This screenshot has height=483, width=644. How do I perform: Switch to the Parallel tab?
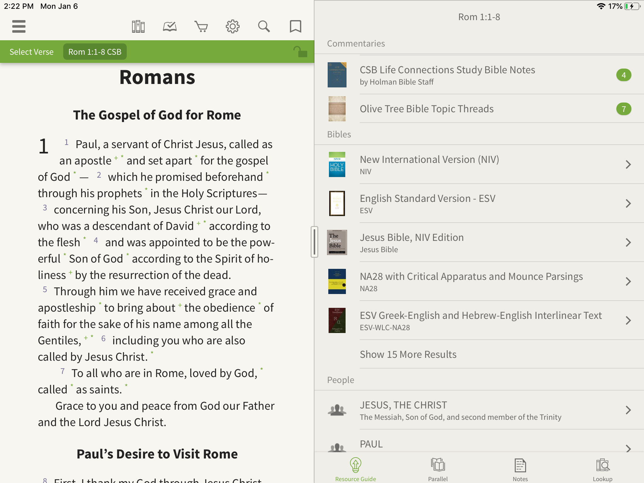coord(438,469)
